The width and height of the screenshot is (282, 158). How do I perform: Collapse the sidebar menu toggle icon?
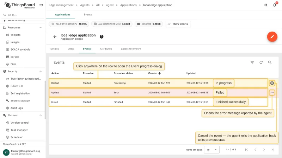coord(41,5)
